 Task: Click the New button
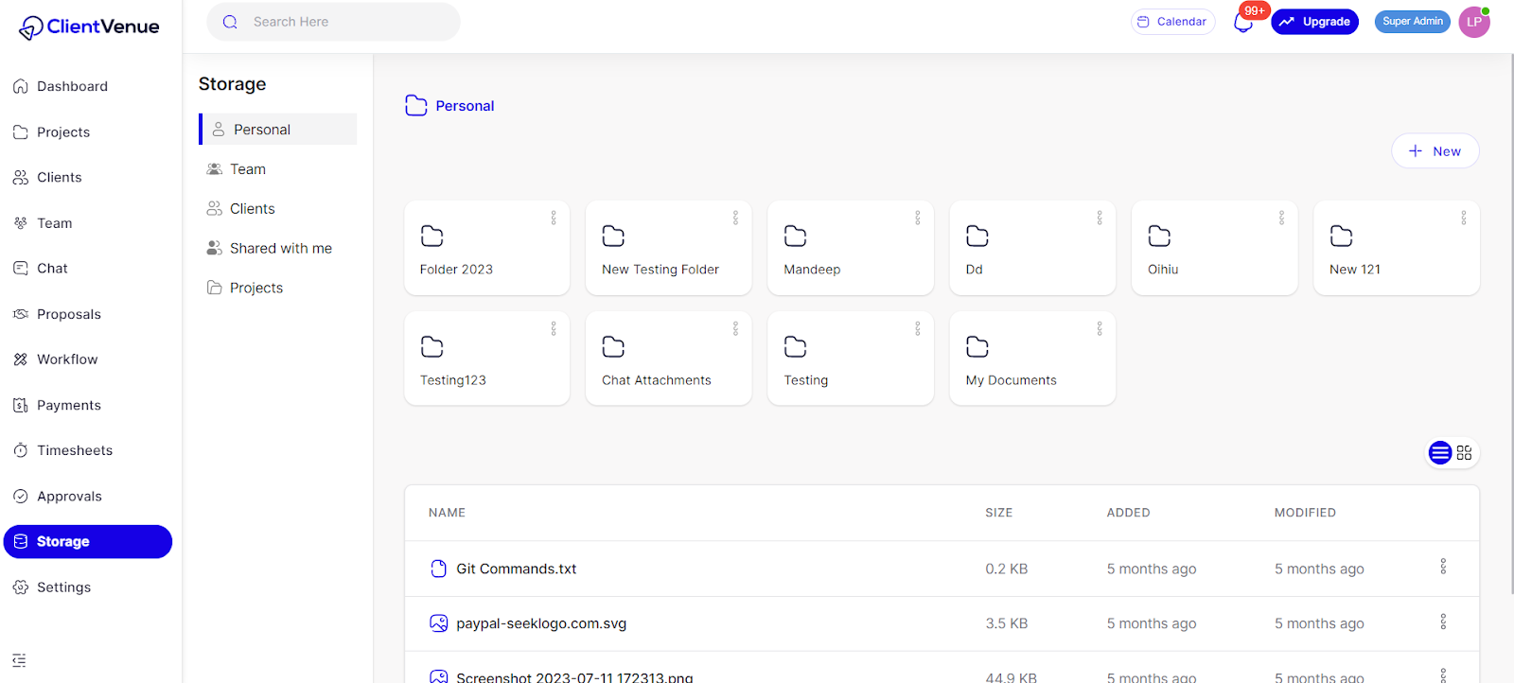pyautogui.click(x=1435, y=151)
